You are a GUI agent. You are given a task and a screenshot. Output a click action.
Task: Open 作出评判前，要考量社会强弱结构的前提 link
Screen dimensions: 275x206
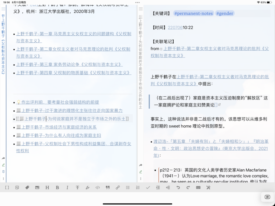click(58, 102)
